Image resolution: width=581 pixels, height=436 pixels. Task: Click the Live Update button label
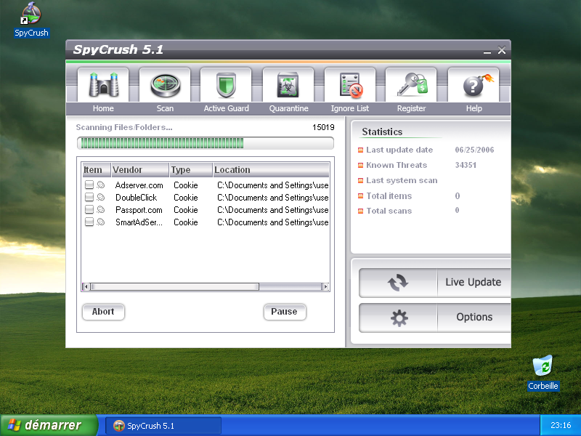tap(474, 282)
